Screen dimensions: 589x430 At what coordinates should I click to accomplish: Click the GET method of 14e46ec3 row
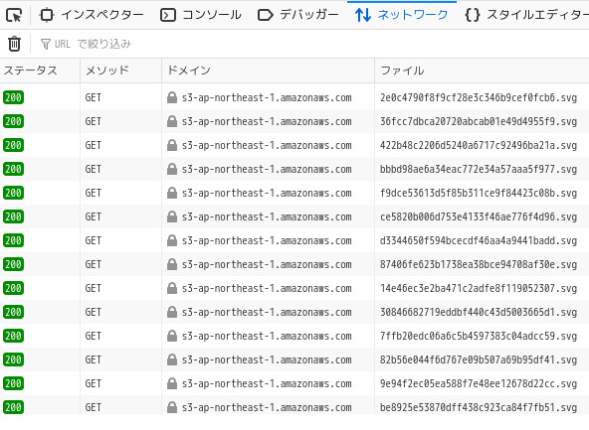(94, 288)
